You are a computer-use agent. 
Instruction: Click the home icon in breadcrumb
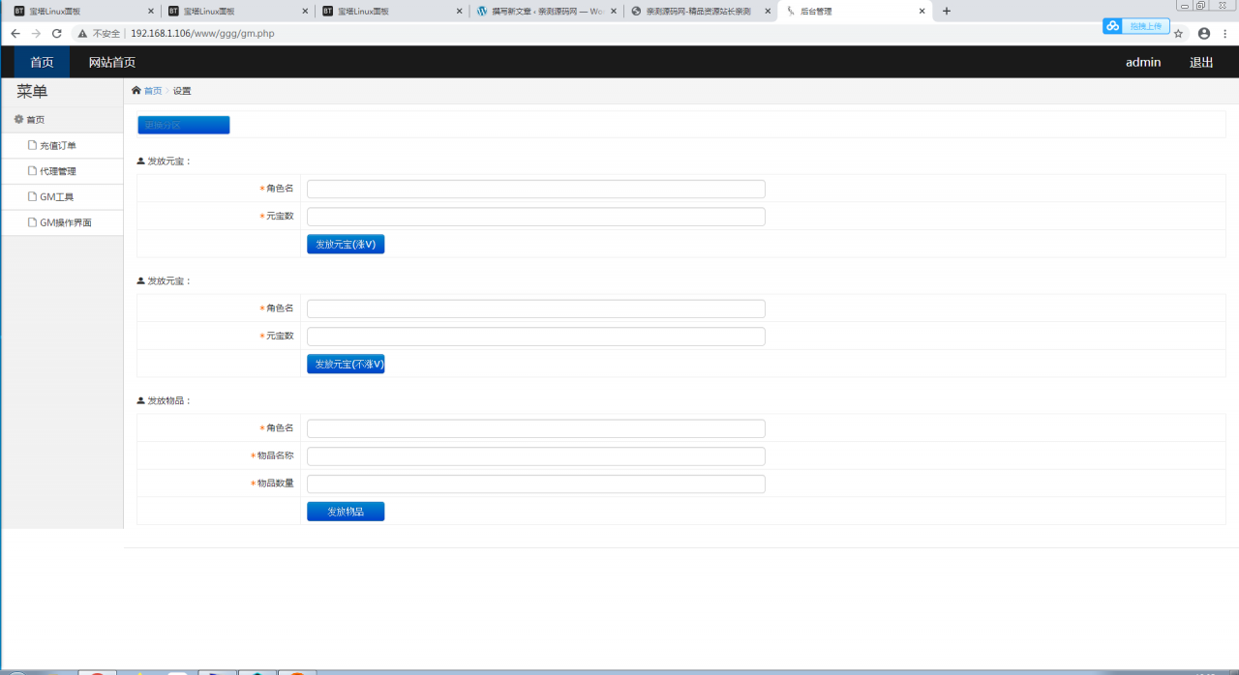pos(136,91)
